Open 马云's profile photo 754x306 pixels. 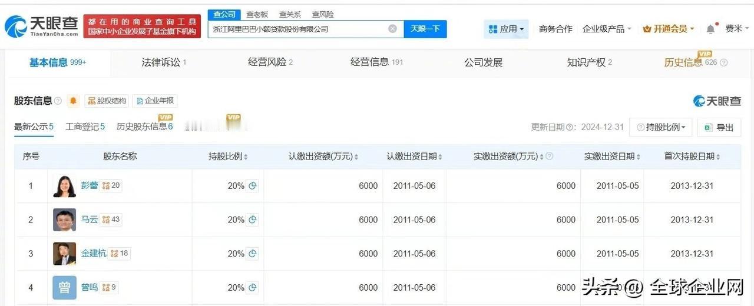(x=64, y=219)
